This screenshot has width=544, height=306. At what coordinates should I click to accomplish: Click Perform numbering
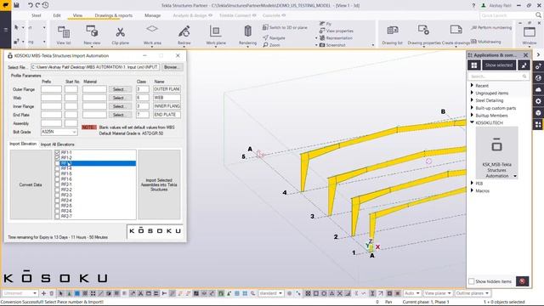pyautogui.click(x=491, y=27)
